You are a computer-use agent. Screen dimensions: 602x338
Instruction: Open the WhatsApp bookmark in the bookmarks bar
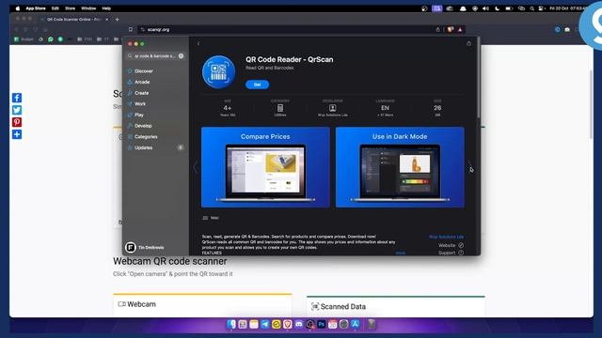[50, 39]
